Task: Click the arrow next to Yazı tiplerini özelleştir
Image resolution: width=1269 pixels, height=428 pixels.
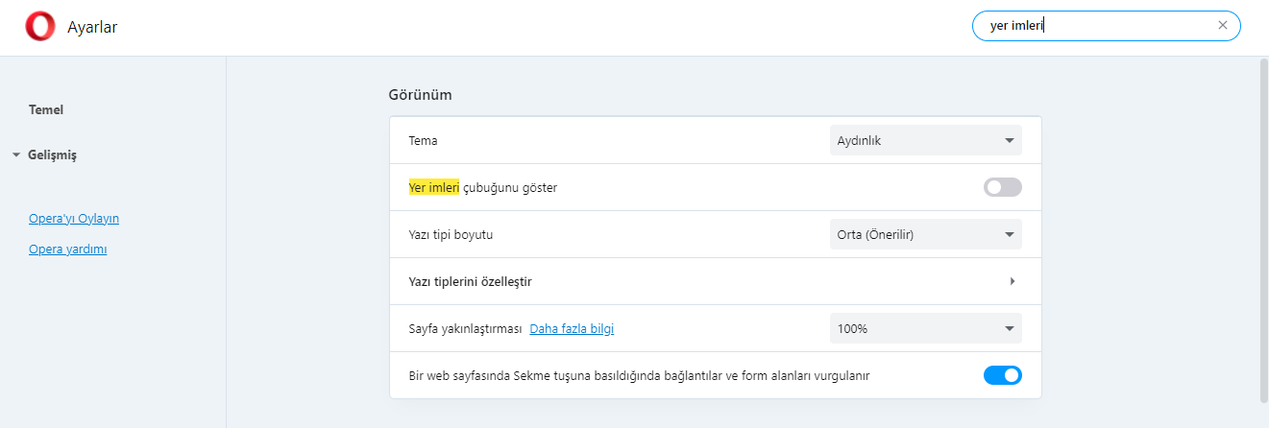Action: click(1013, 281)
